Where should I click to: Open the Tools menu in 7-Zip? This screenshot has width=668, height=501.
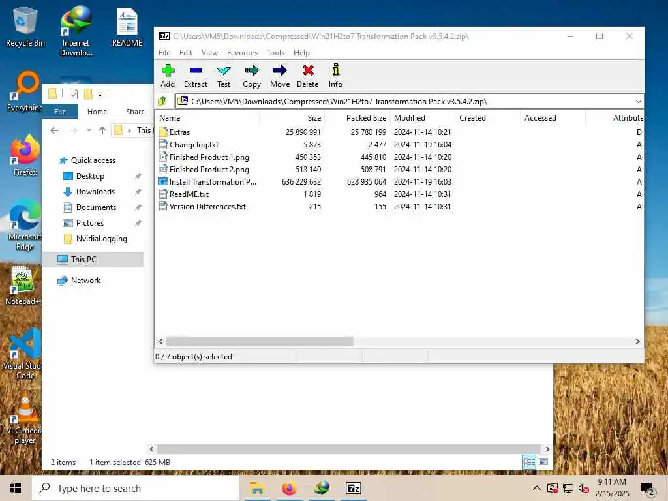coord(276,53)
